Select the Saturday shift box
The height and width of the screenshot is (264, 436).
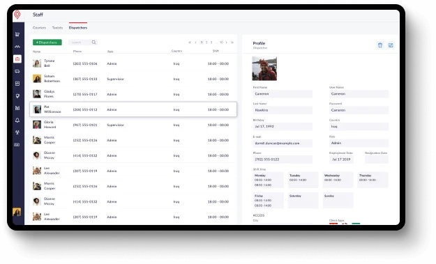[x=303, y=201]
